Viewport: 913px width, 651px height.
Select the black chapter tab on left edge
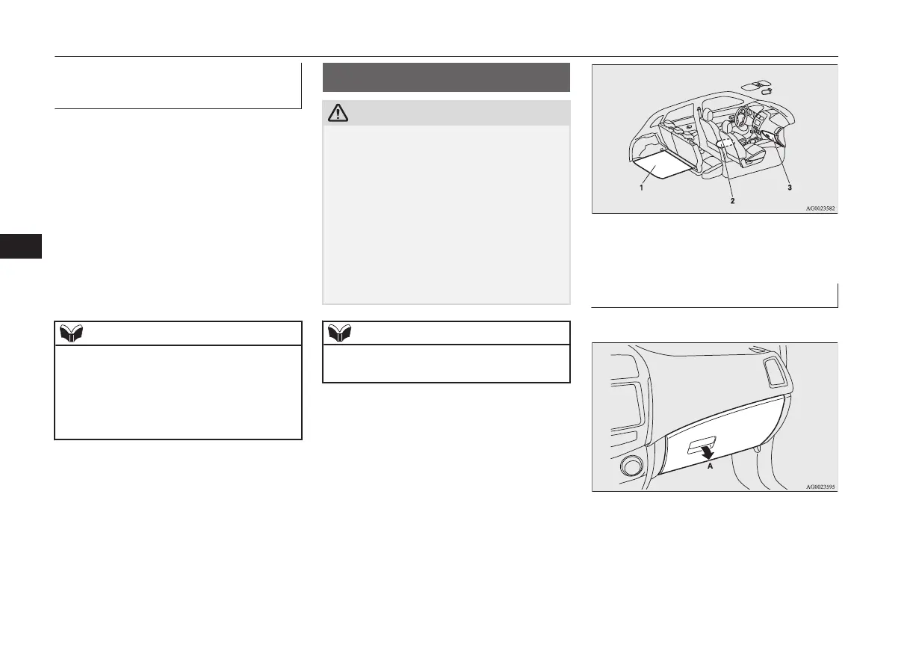point(20,246)
